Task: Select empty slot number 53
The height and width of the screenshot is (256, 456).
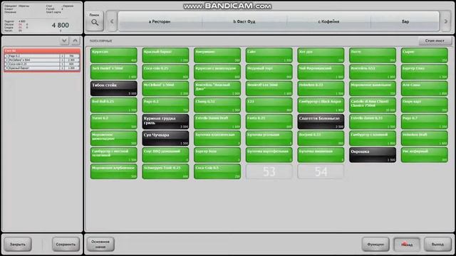Action: pyautogui.click(x=269, y=171)
